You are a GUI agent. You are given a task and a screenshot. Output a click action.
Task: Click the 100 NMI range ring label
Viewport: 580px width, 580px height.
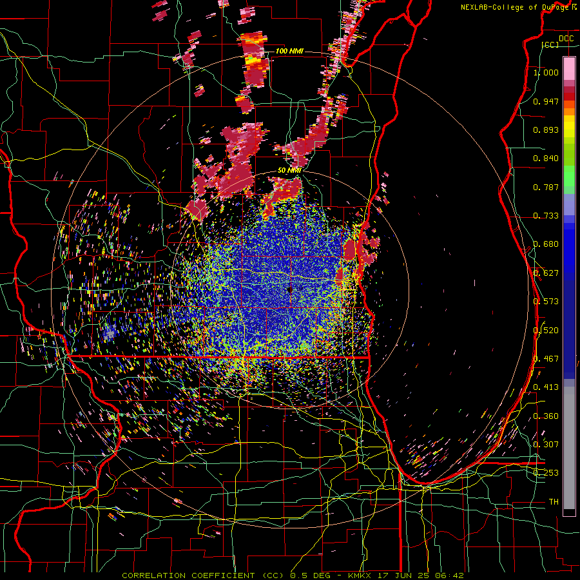289,51
